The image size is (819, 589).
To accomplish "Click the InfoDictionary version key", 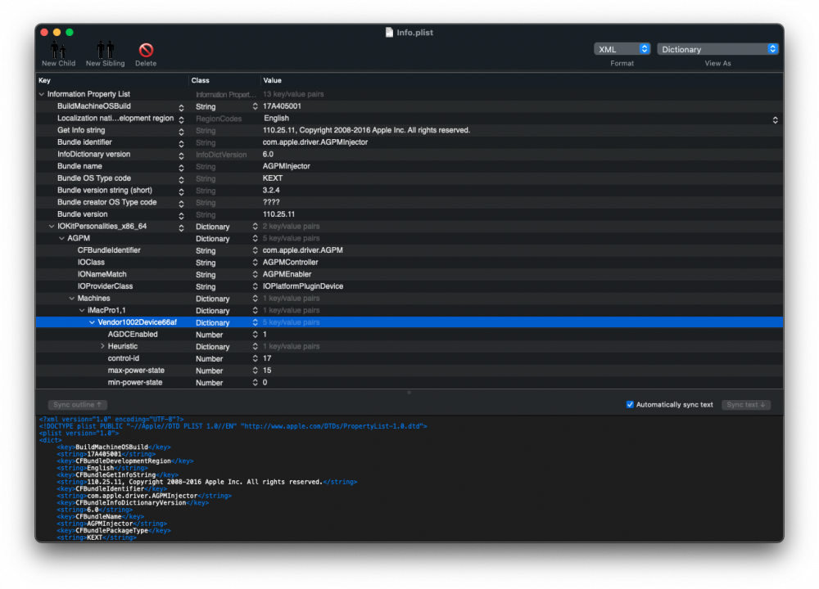I will tap(94, 155).
